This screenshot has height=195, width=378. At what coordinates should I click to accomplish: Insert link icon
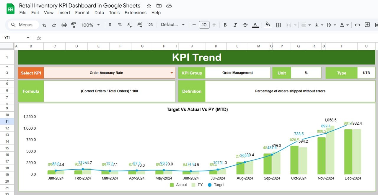tap(357, 25)
